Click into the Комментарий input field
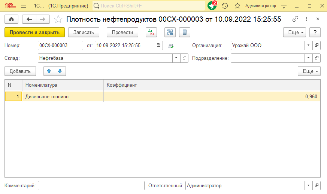The image size is (327, 194). click(91, 186)
